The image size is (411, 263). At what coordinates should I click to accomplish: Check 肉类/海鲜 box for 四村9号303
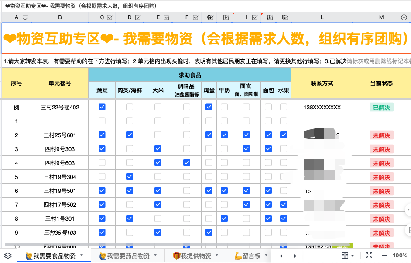pos(130,149)
